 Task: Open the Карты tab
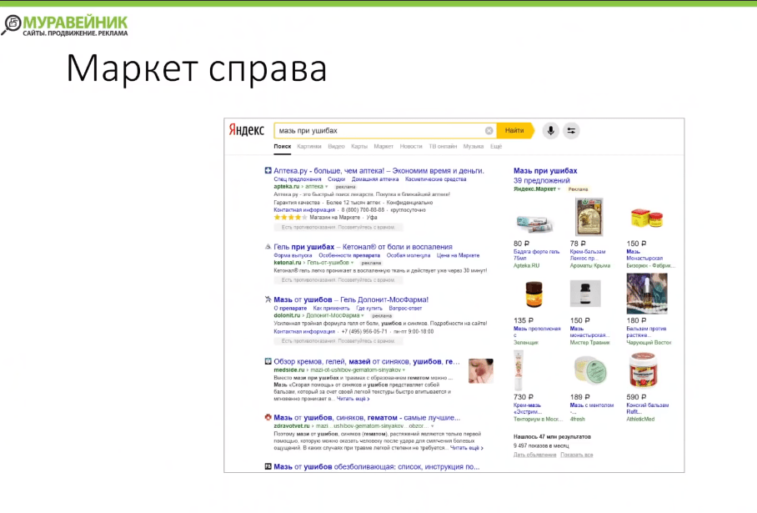pos(359,146)
